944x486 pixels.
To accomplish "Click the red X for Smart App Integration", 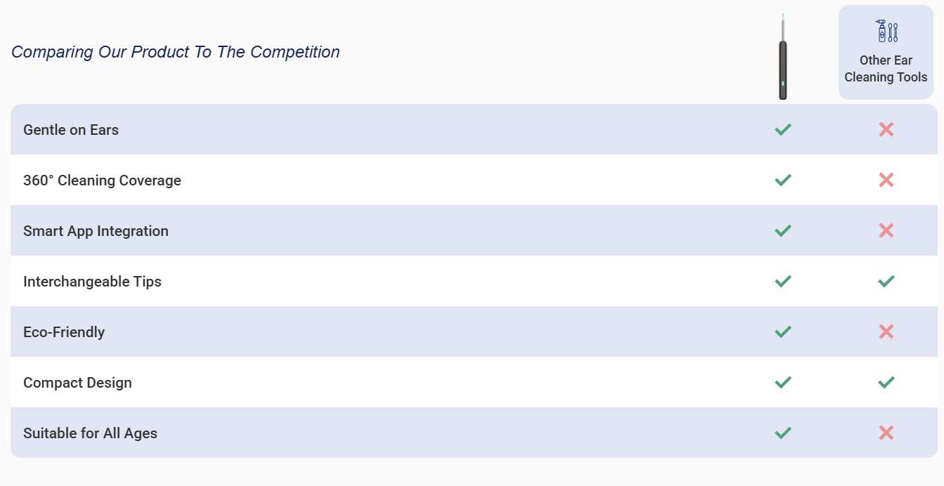I will click(x=886, y=230).
